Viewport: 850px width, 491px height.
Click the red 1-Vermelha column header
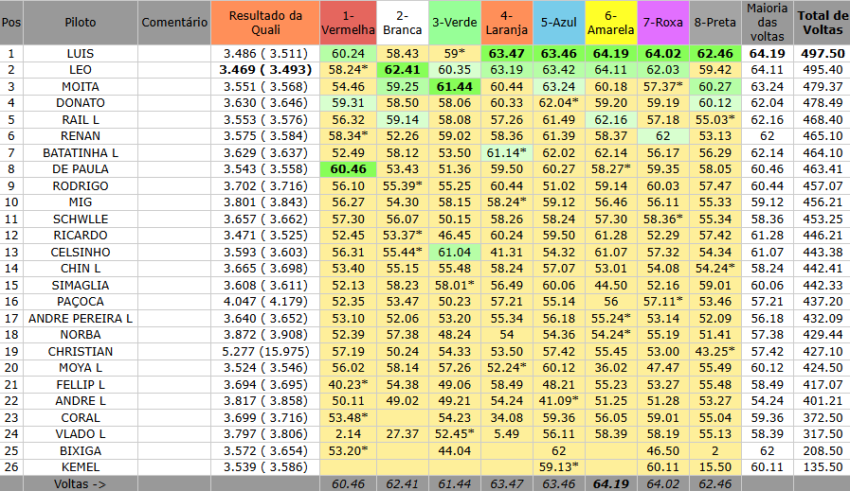coord(348,23)
